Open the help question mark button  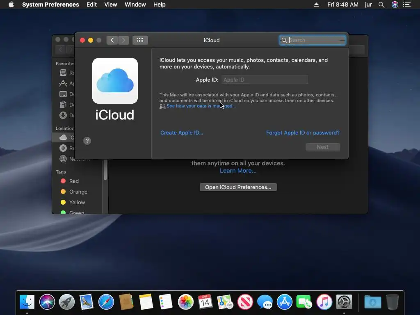[87, 141]
